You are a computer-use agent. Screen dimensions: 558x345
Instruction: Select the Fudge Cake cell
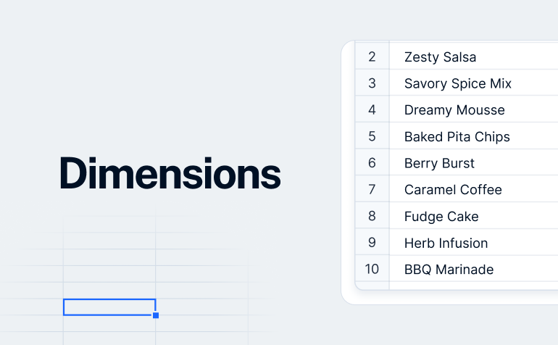tap(474, 216)
